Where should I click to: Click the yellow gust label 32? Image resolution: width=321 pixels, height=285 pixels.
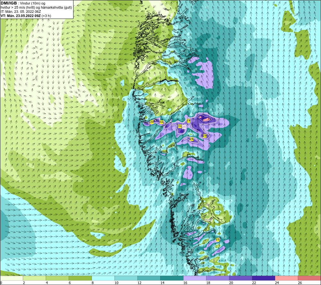click(161, 122)
